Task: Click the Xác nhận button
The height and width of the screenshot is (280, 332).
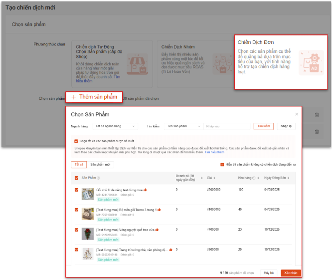Action: pos(291,273)
